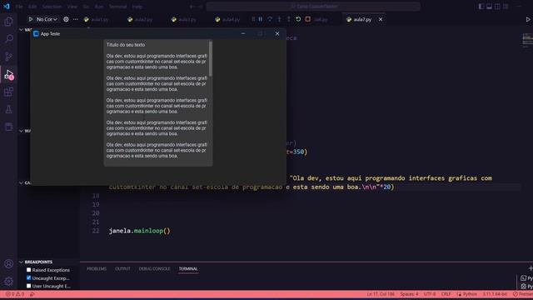Open the Source Control view
This screenshot has height=300, width=533.
(x=8, y=57)
